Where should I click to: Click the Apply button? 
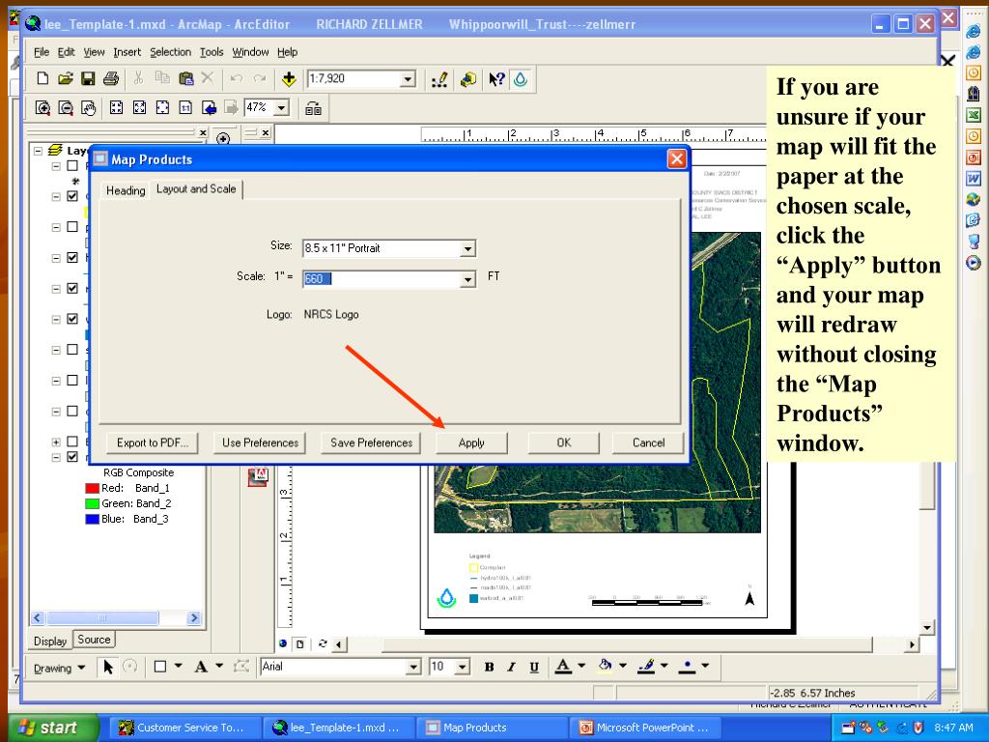tap(471, 442)
